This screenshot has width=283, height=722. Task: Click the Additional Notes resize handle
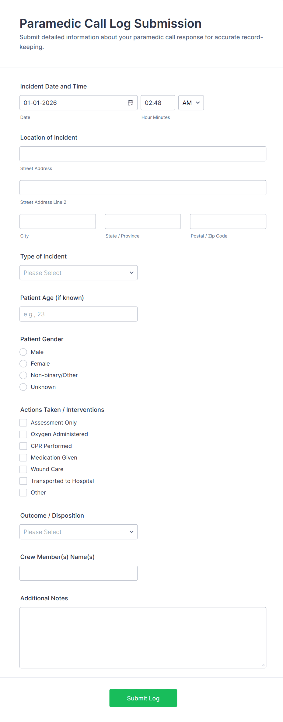(263, 665)
